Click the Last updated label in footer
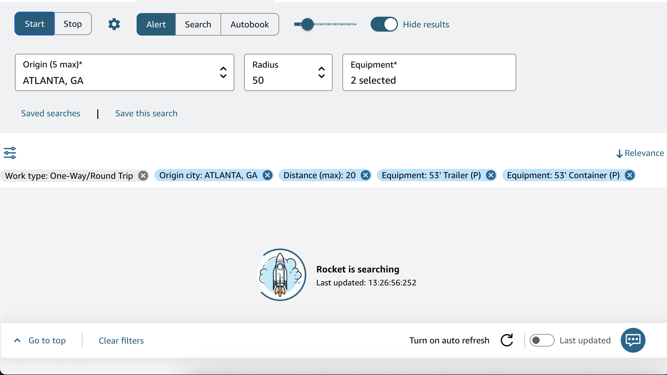Viewport: 667px width, 375px height. pyautogui.click(x=585, y=340)
